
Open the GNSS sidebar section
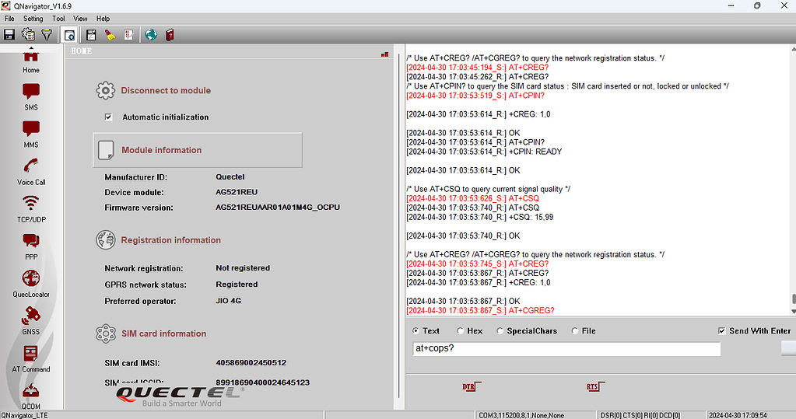click(31, 322)
